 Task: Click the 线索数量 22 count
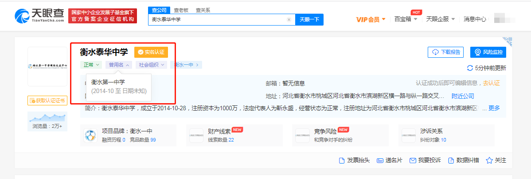coord(221,140)
